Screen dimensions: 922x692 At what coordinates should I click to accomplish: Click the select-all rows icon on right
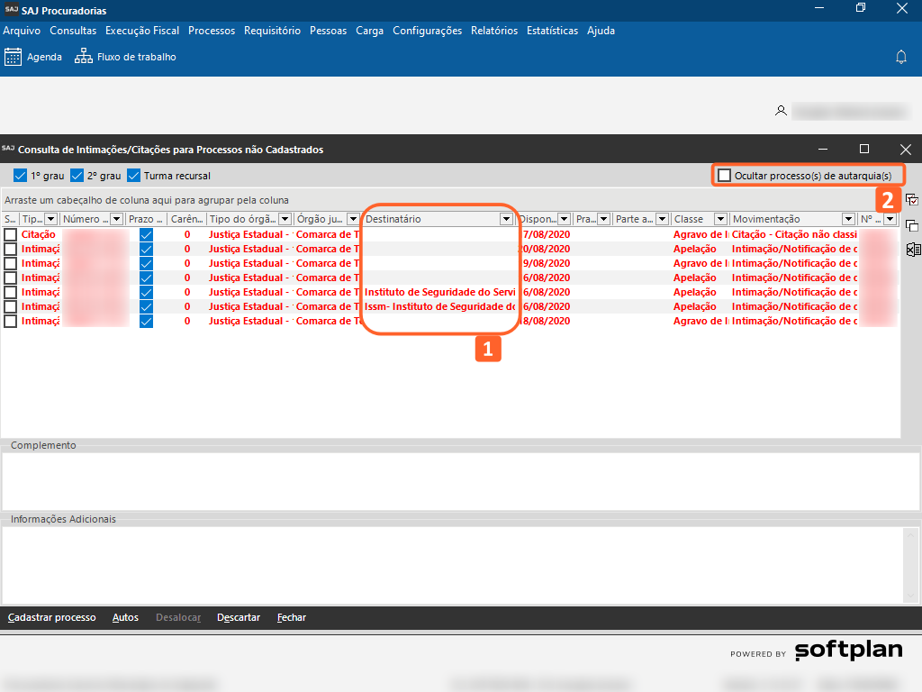[912, 200]
